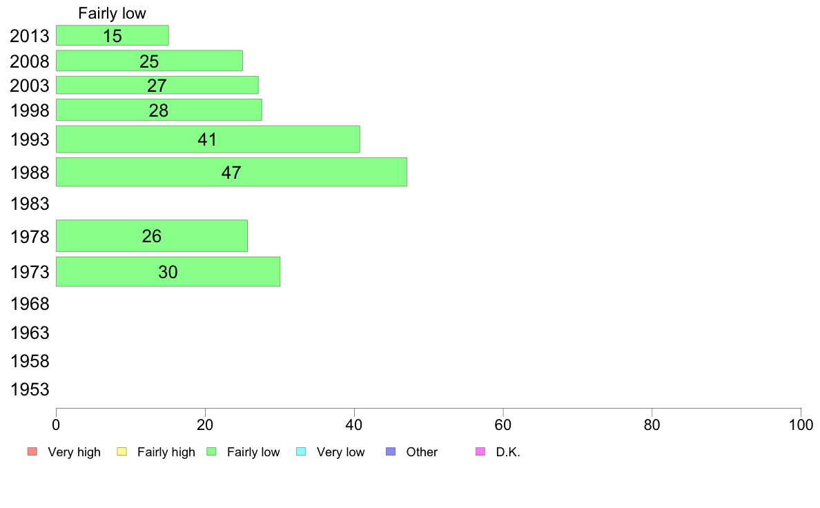The width and height of the screenshot is (820, 508).
Task: Select the 1993 bar showing 41
Action: [208, 139]
